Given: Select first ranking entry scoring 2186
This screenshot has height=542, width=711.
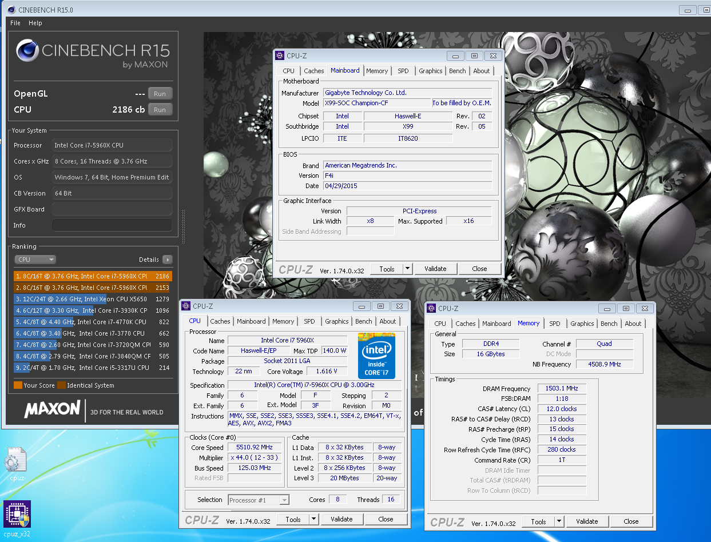Looking at the screenshot, I should point(93,276).
